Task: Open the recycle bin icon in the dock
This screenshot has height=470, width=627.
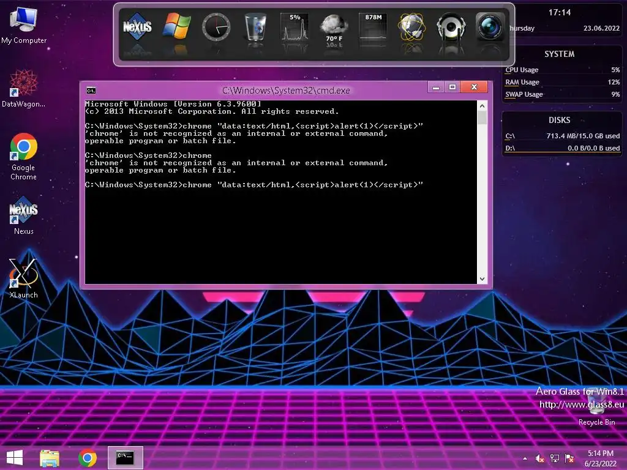Action: point(255,27)
